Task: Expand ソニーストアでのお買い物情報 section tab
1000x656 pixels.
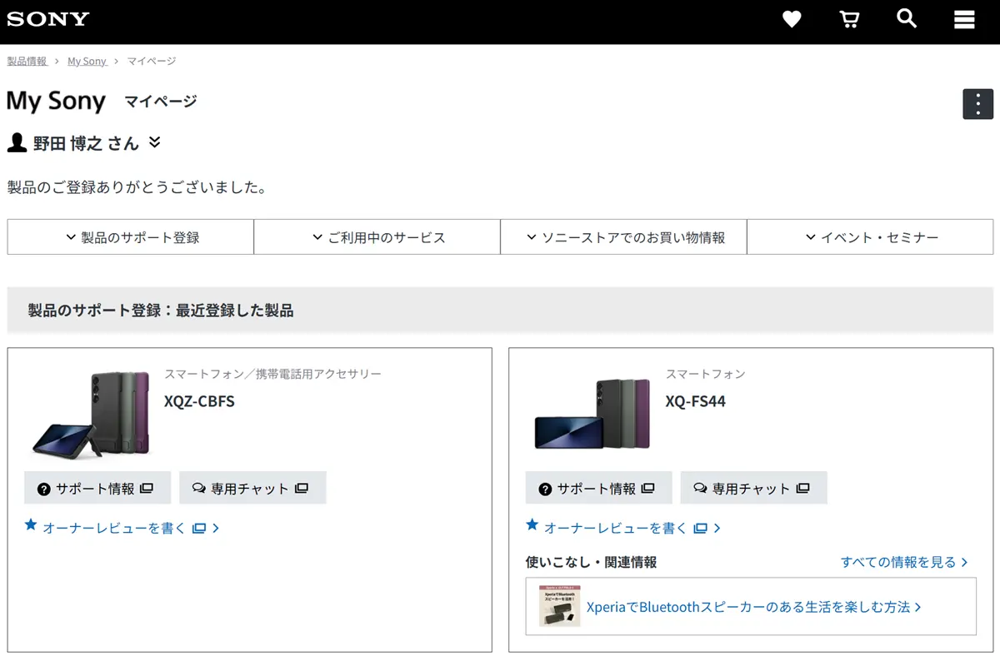Action: coord(623,237)
